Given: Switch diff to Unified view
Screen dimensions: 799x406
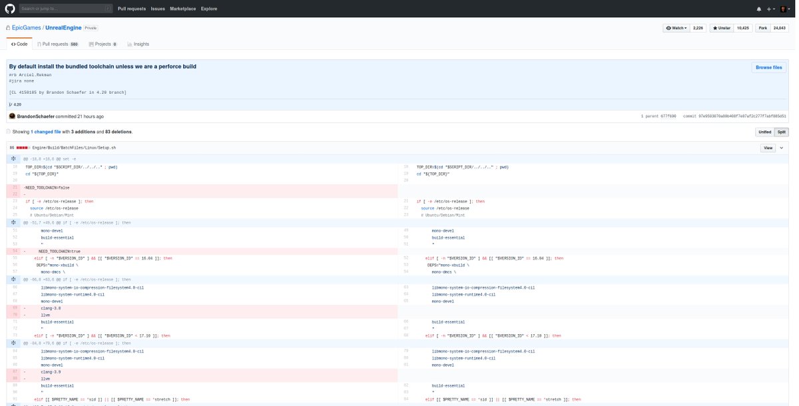Looking at the screenshot, I should 765,132.
